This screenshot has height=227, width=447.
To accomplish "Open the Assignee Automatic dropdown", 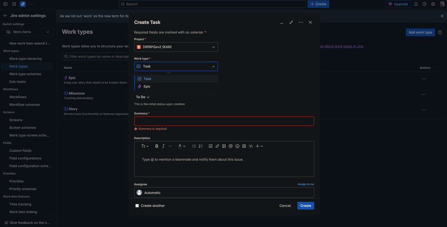I will click(x=224, y=193).
